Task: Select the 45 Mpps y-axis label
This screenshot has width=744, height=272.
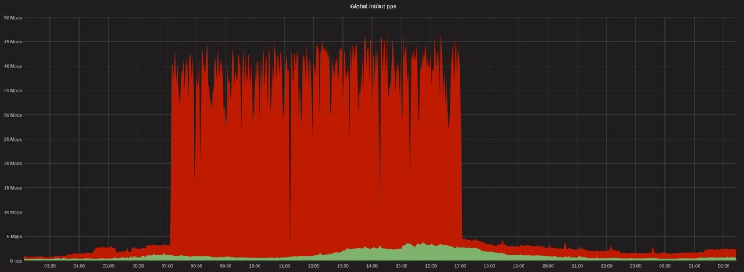Action: click(12, 42)
